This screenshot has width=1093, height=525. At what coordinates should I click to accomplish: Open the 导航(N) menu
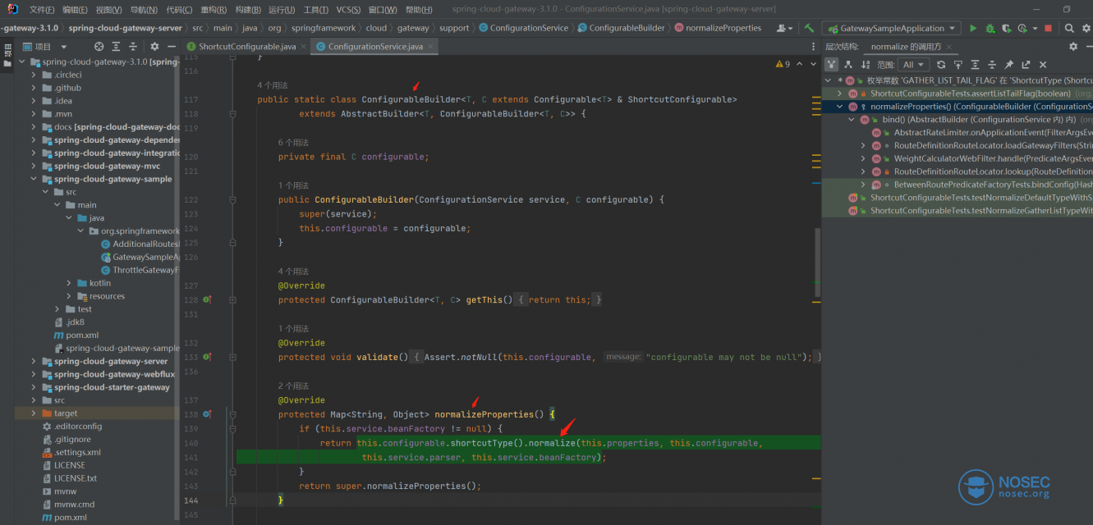pyautogui.click(x=145, y=10)
